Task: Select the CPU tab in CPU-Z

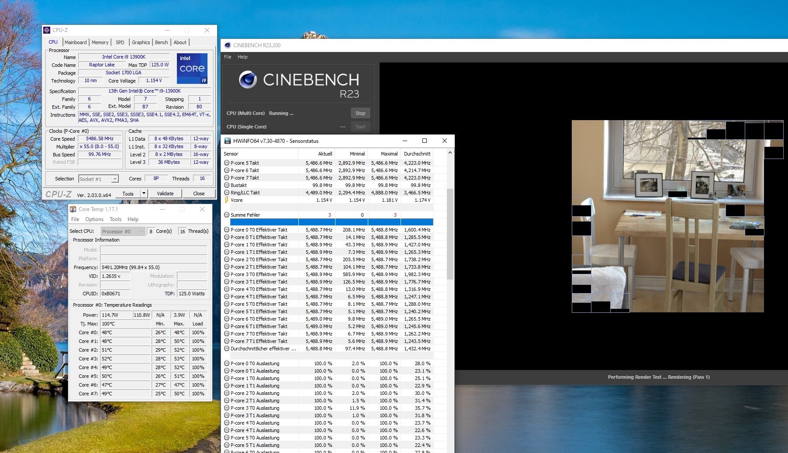Action: pos(53,42)
